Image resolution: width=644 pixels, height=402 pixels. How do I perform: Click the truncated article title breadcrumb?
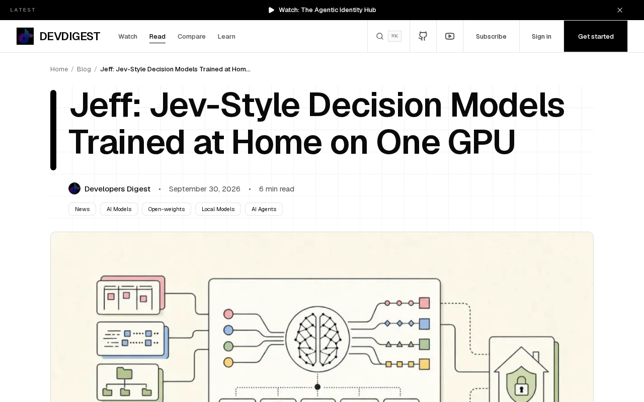[x=175, y=69]
